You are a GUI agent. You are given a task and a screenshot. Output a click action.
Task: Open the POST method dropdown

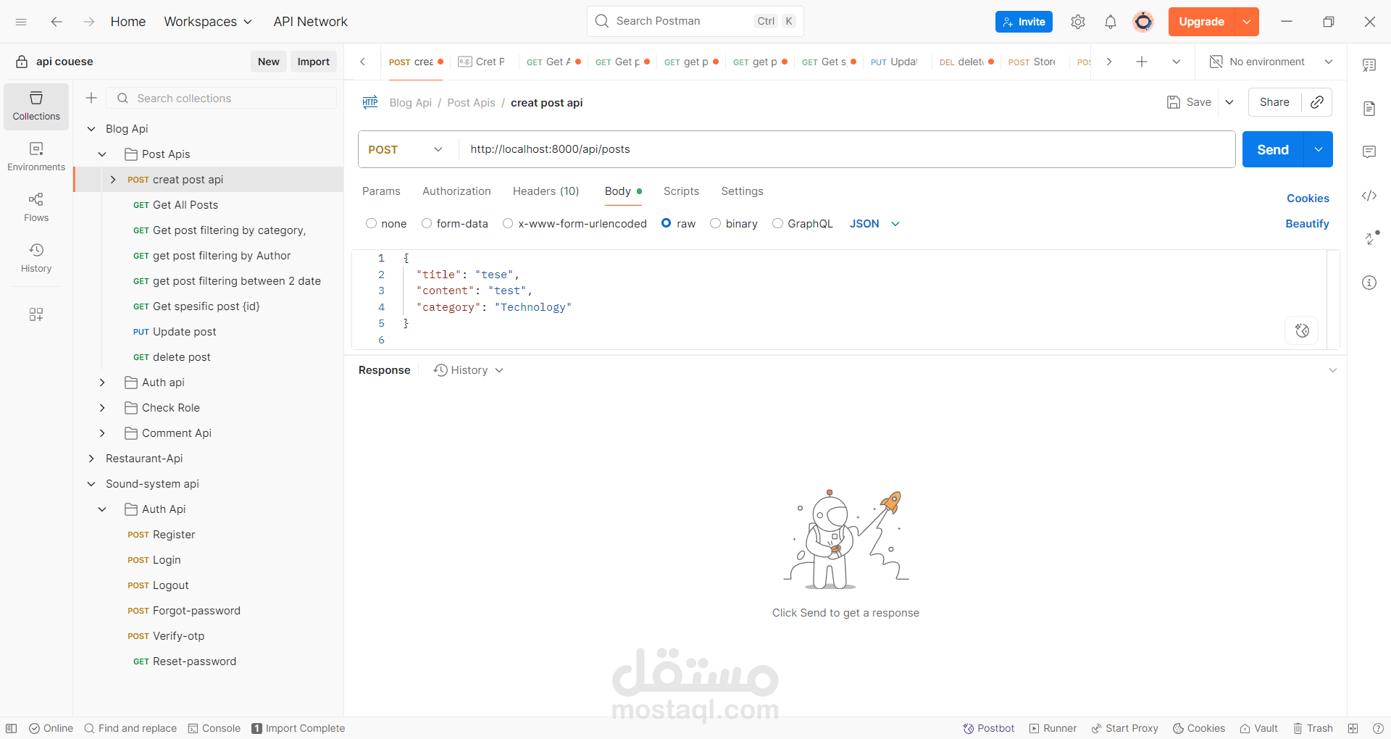pyautogui.click(x=406, y=149)
